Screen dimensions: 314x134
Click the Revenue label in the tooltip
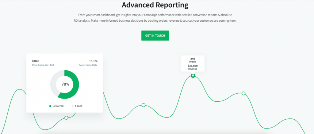(193, 69)
